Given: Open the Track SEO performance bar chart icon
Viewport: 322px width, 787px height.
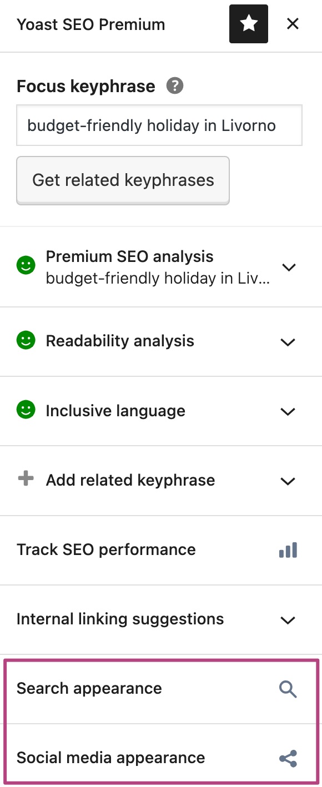Looking at the screenshot, I should click(288, 550).
